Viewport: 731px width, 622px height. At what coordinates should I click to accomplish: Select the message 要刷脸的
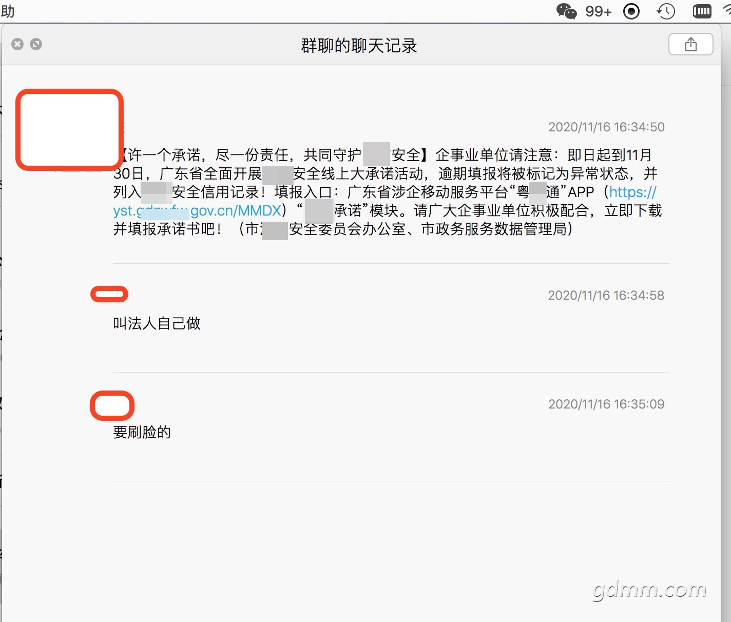point(142,432)
